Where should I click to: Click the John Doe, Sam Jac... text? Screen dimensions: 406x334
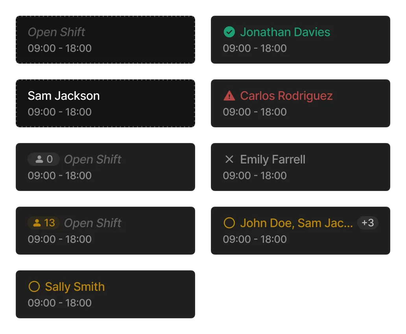pos(296,223)
